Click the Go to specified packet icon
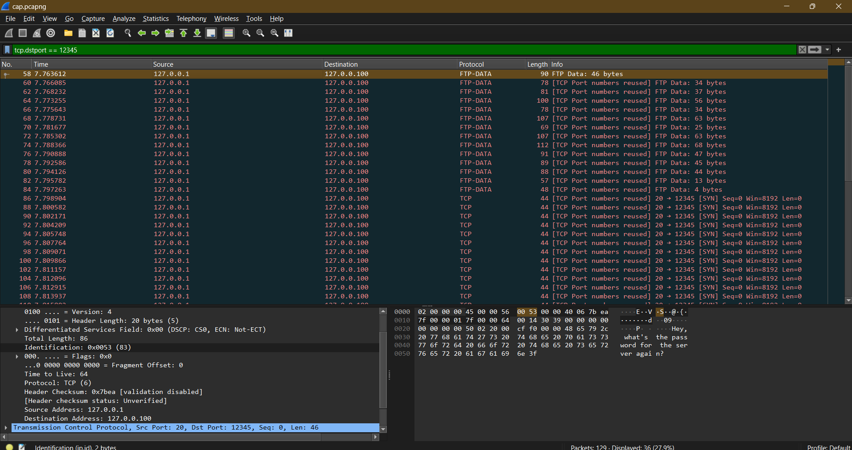852x450 pixels. click(x=169, y=33)
